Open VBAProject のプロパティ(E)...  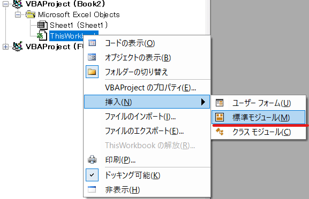coord(147,88)
